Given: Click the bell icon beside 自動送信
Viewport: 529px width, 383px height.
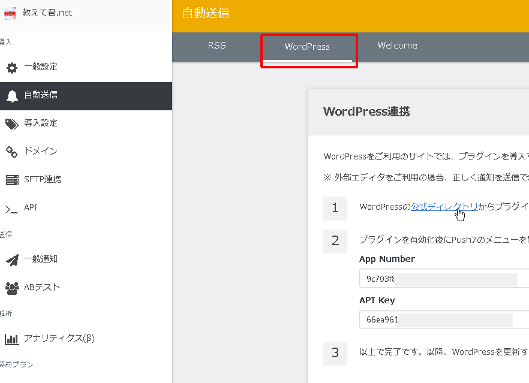Looking at the screenshot, I should pyautogui.click(x=12, y=96).
